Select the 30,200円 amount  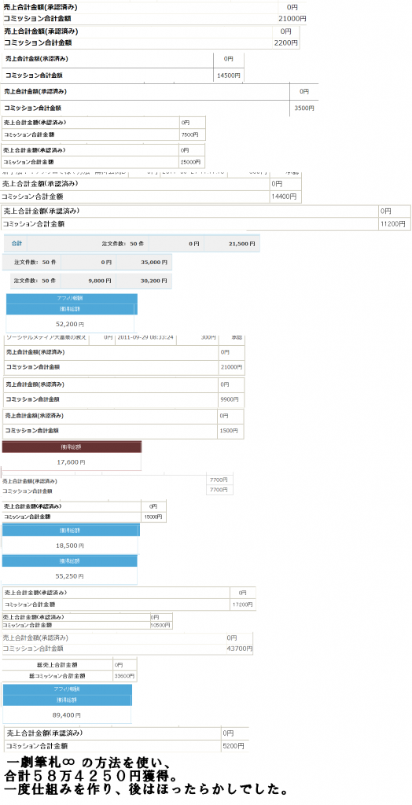[x=154, y=281]
